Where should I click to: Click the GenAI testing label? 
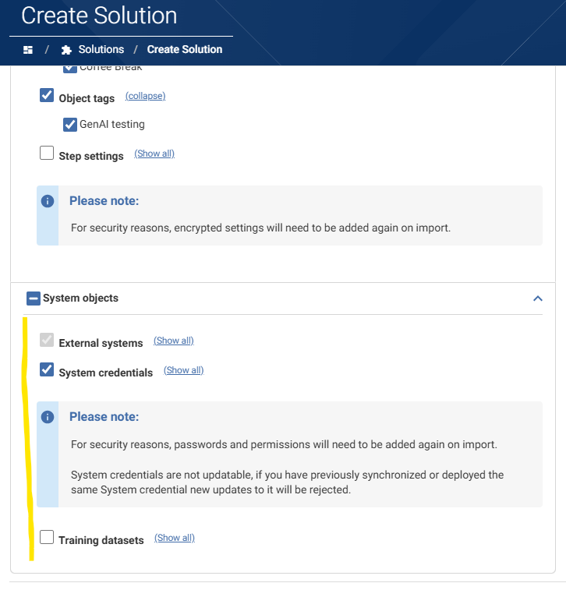coord(112,124)
